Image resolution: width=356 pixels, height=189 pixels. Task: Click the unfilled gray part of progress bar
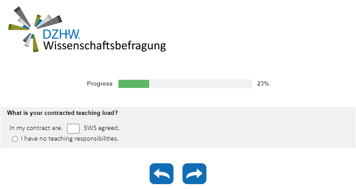coord(200,84)
